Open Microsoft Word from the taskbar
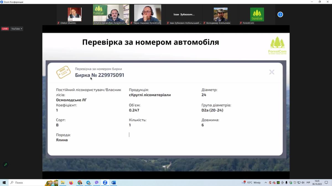Screen dimensions: 332x186 pyautogui.click(x=113, y=182)
